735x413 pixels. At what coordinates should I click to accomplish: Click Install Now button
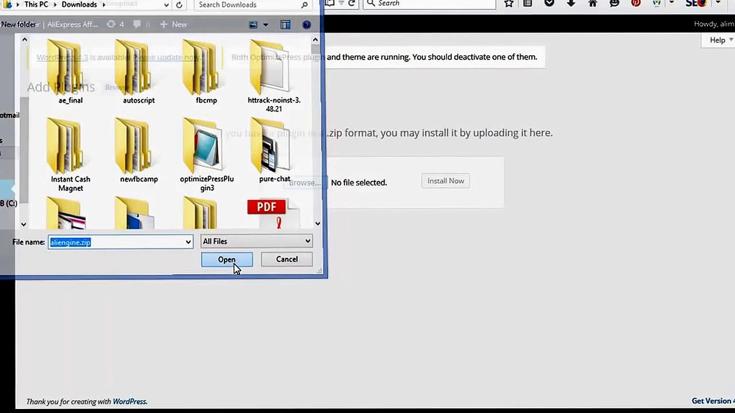pyautogui.click(x=446, y=181)
